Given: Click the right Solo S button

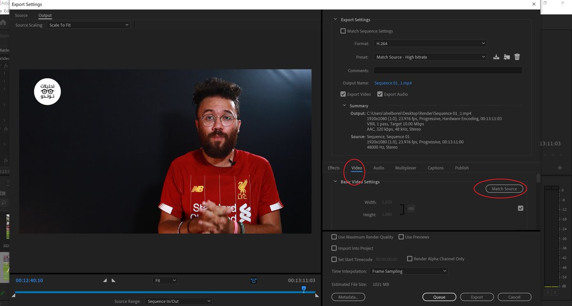Looking at the screenshot, I should (555, 292).
